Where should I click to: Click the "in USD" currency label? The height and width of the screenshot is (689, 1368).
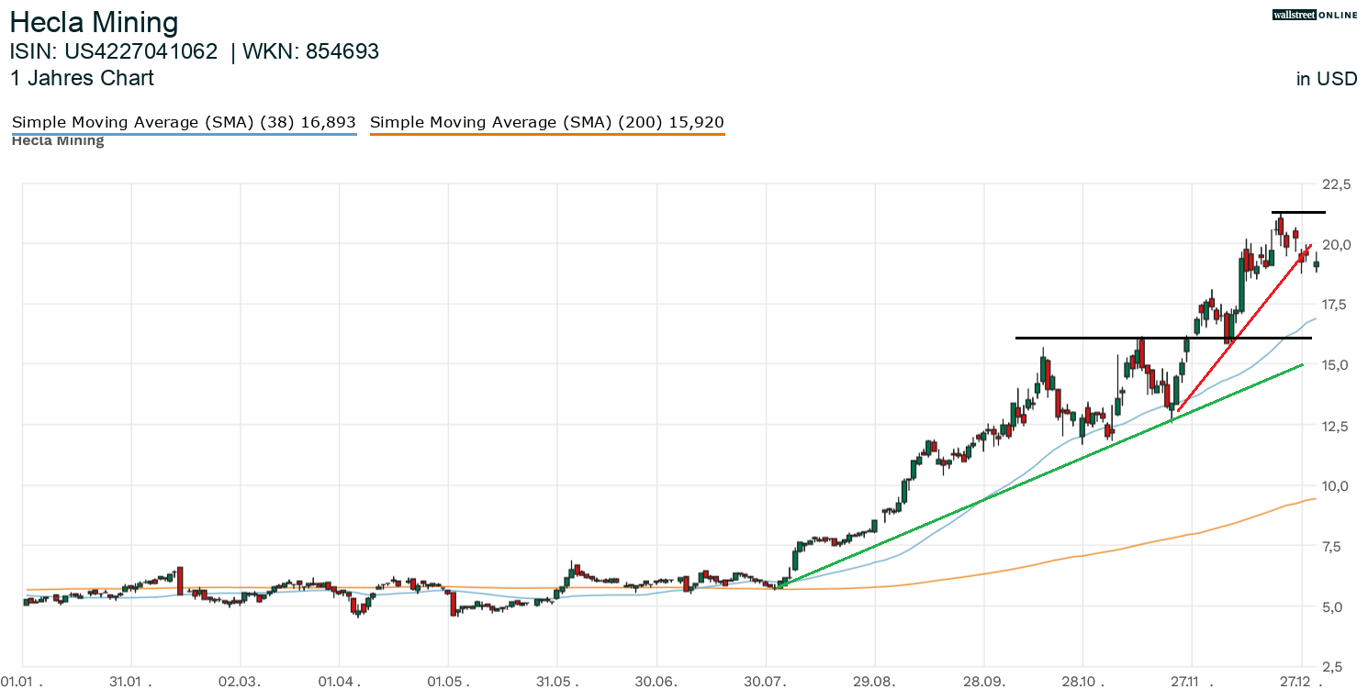[x=1327, y=79]
